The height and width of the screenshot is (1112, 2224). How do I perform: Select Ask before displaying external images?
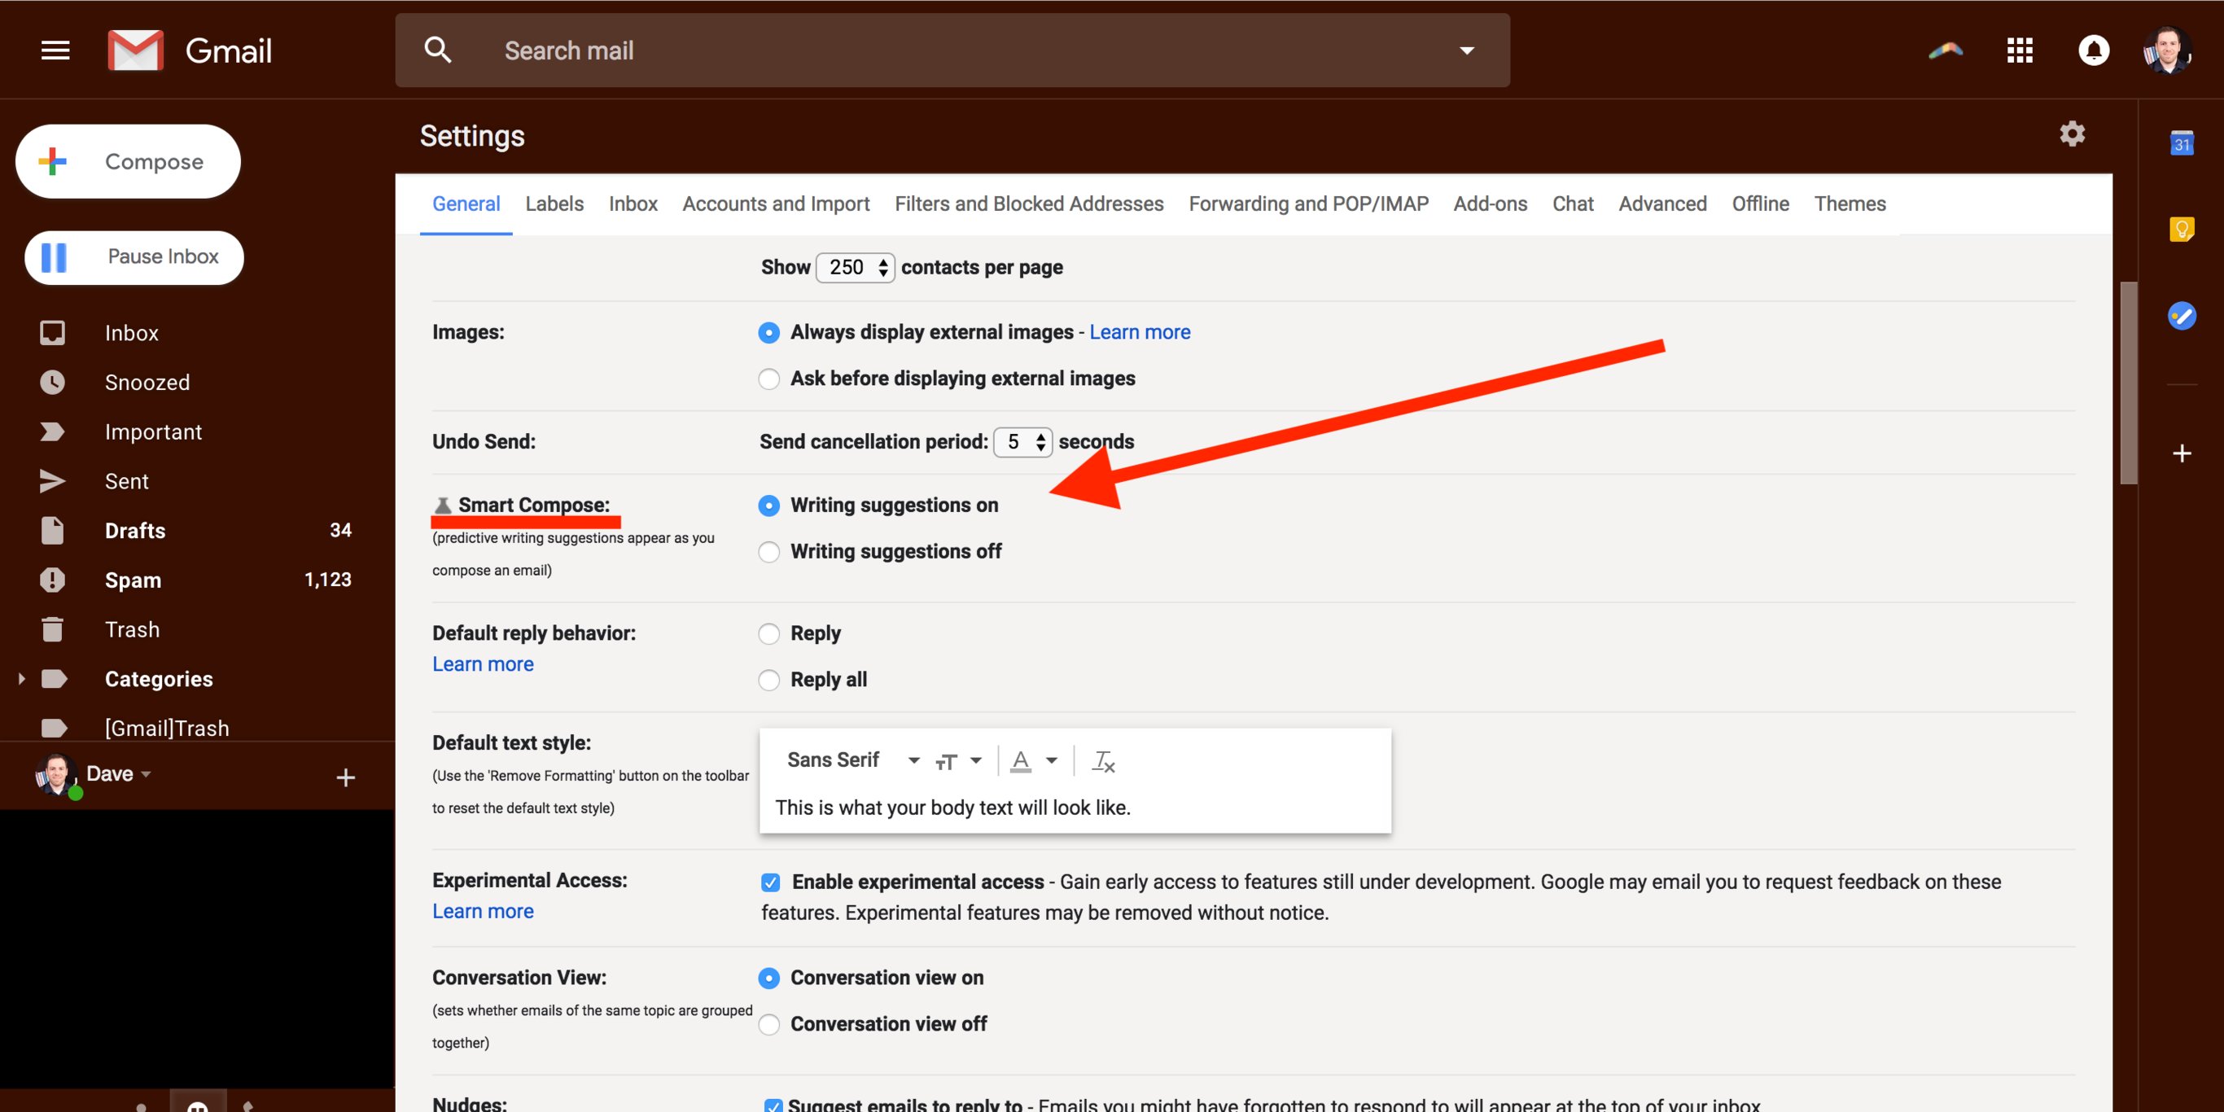pyautogui.click(x=768, y=379)
